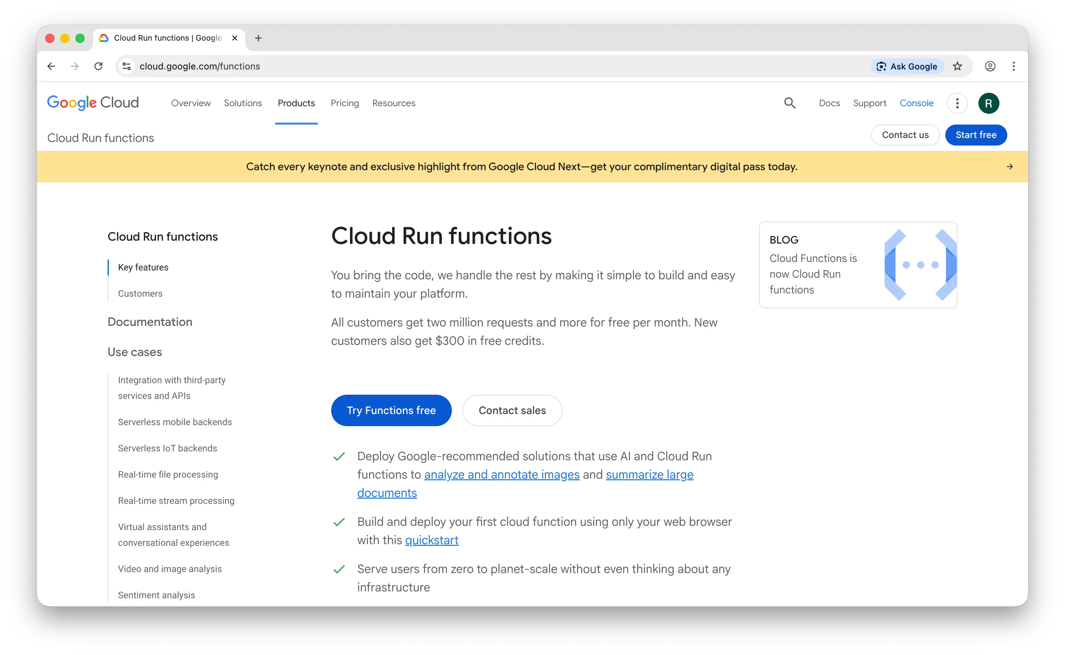Viewport: 1065px width, 655px height.
Task: Bookmark the page with the star icon
Action: click(957, 66)
